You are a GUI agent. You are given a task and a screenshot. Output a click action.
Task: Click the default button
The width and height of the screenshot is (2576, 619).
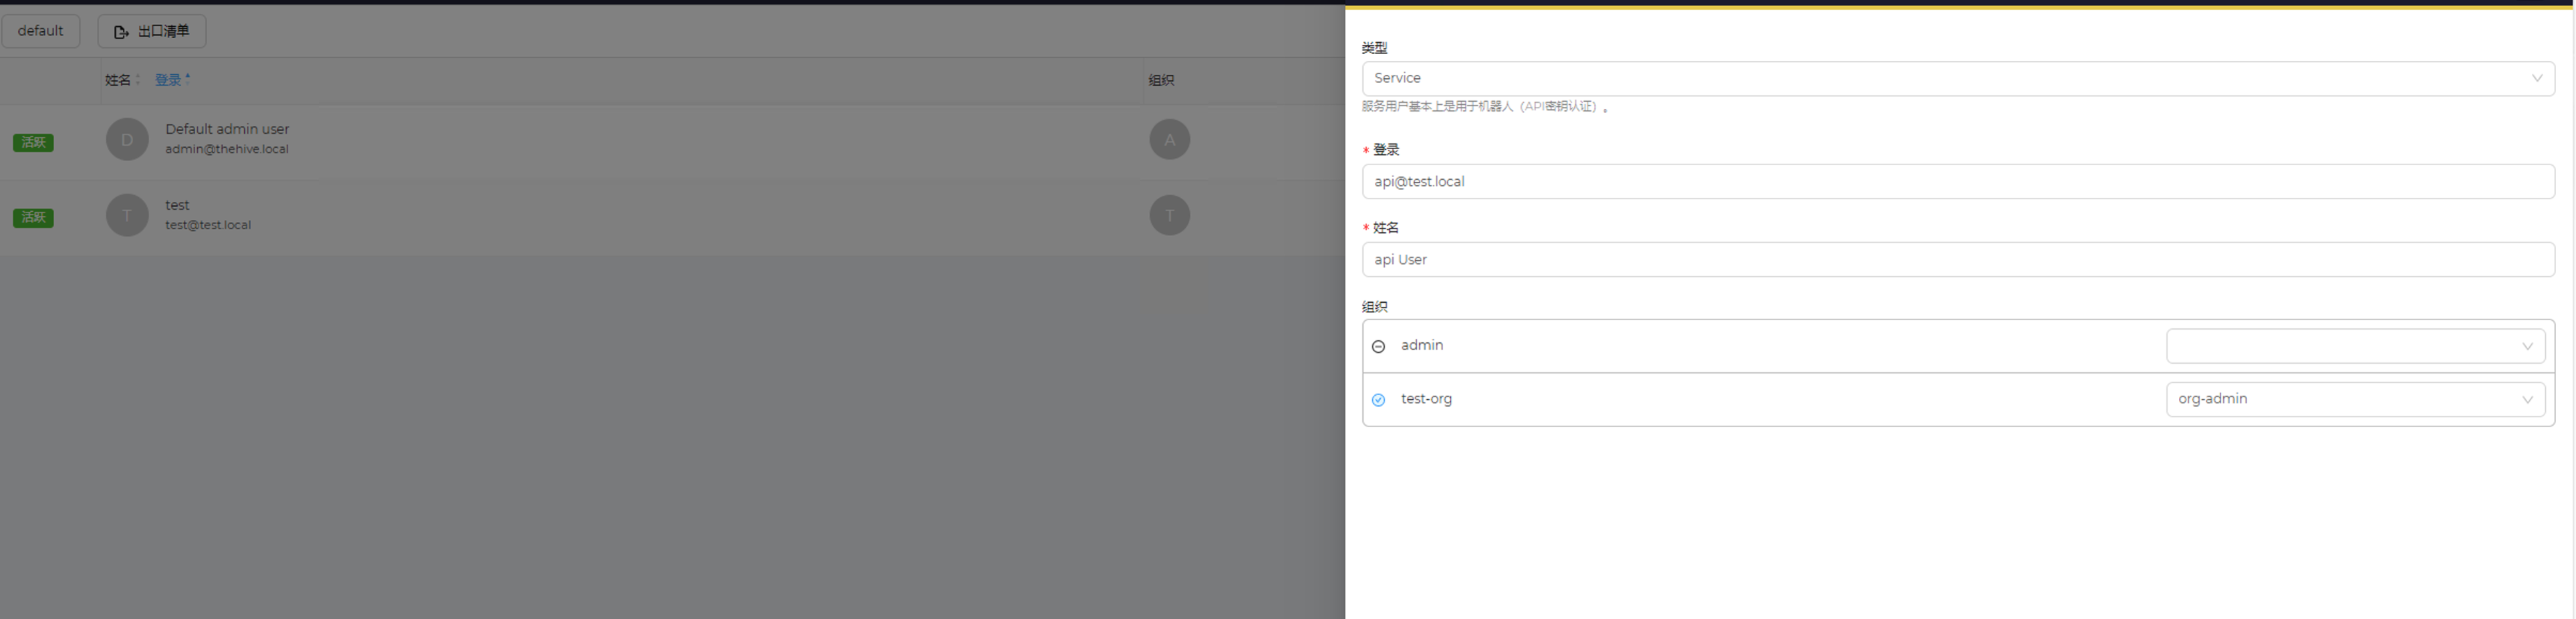(x=41, y=31)
